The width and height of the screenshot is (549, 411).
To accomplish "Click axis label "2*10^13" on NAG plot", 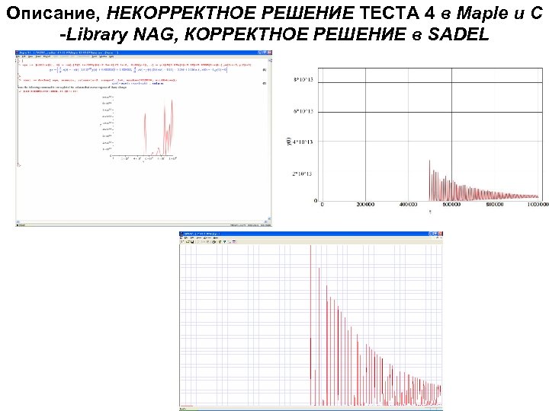I will point(302,174).
